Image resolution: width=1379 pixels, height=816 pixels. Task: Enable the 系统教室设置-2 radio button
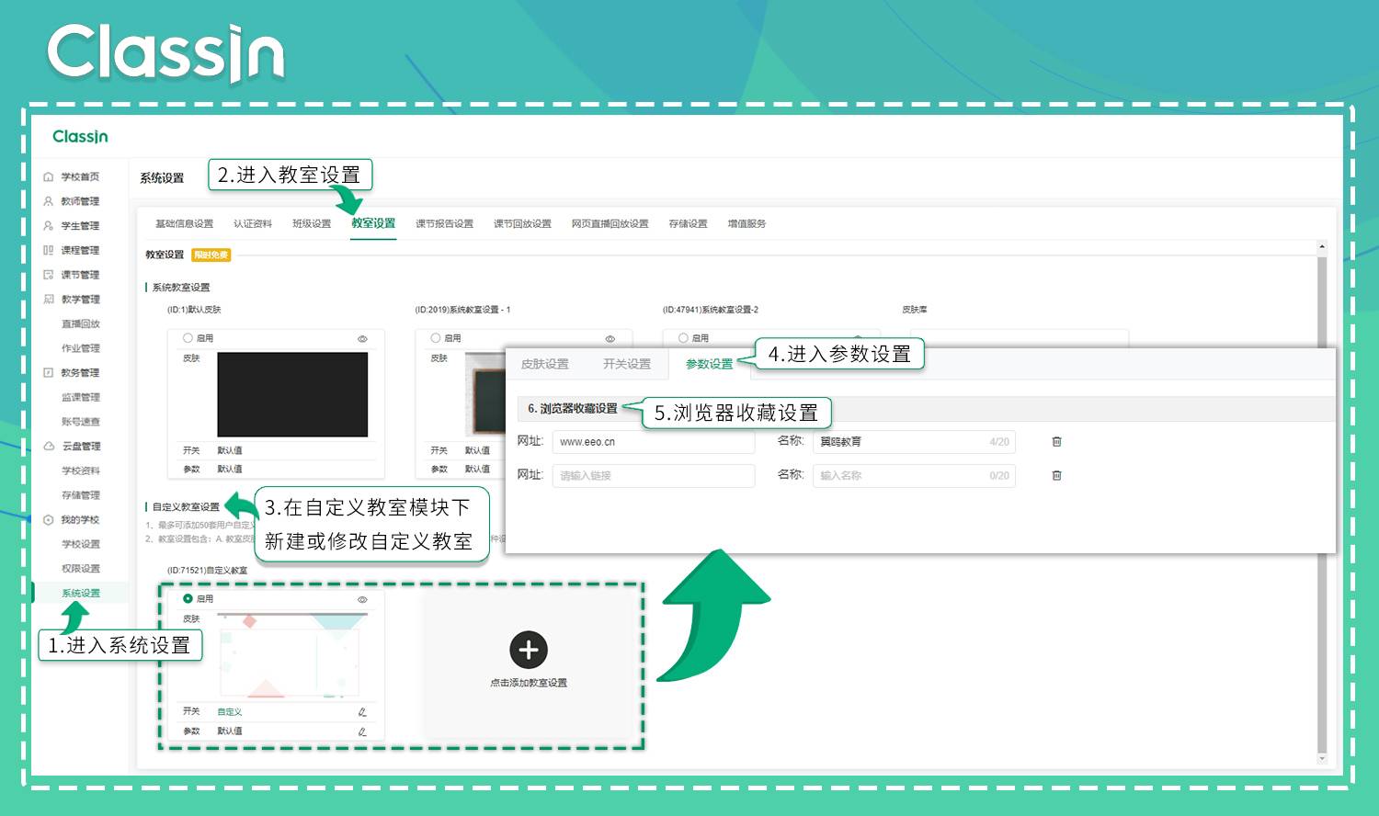pyautogui.click(x=683, y=338)
